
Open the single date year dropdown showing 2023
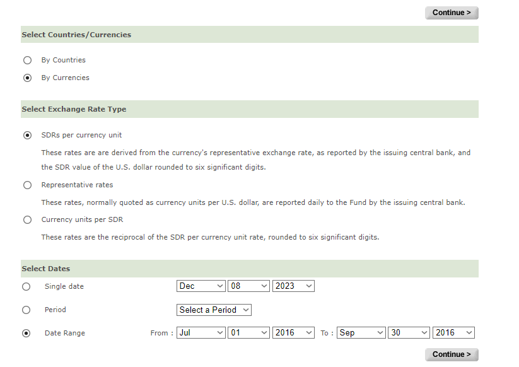tap(293, 286)
